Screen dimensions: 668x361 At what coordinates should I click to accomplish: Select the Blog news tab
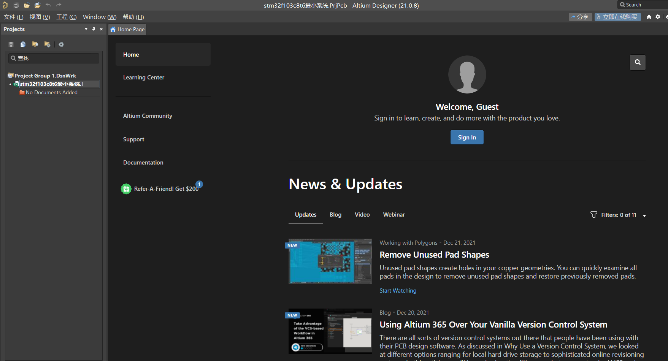(335, 215)
